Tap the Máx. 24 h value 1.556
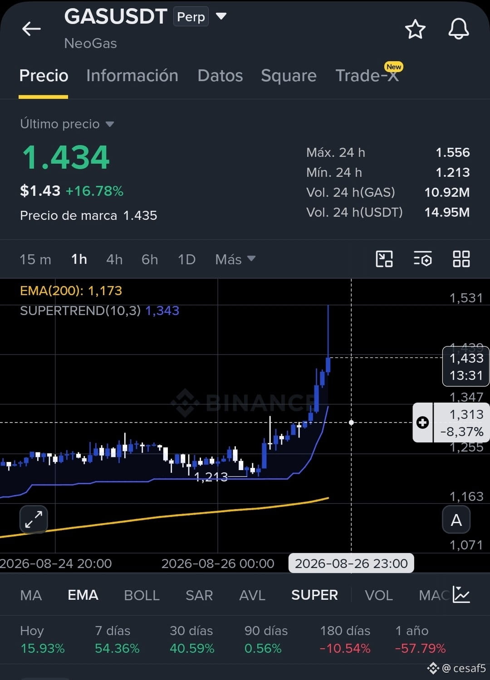This screenshot has width=490, height=680. 453,152
